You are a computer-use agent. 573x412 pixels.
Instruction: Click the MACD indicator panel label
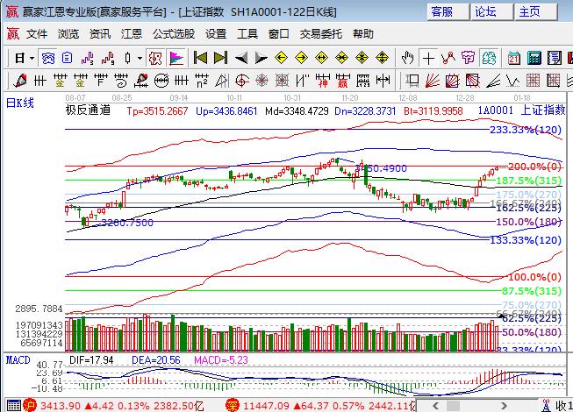tap(18, 359)
